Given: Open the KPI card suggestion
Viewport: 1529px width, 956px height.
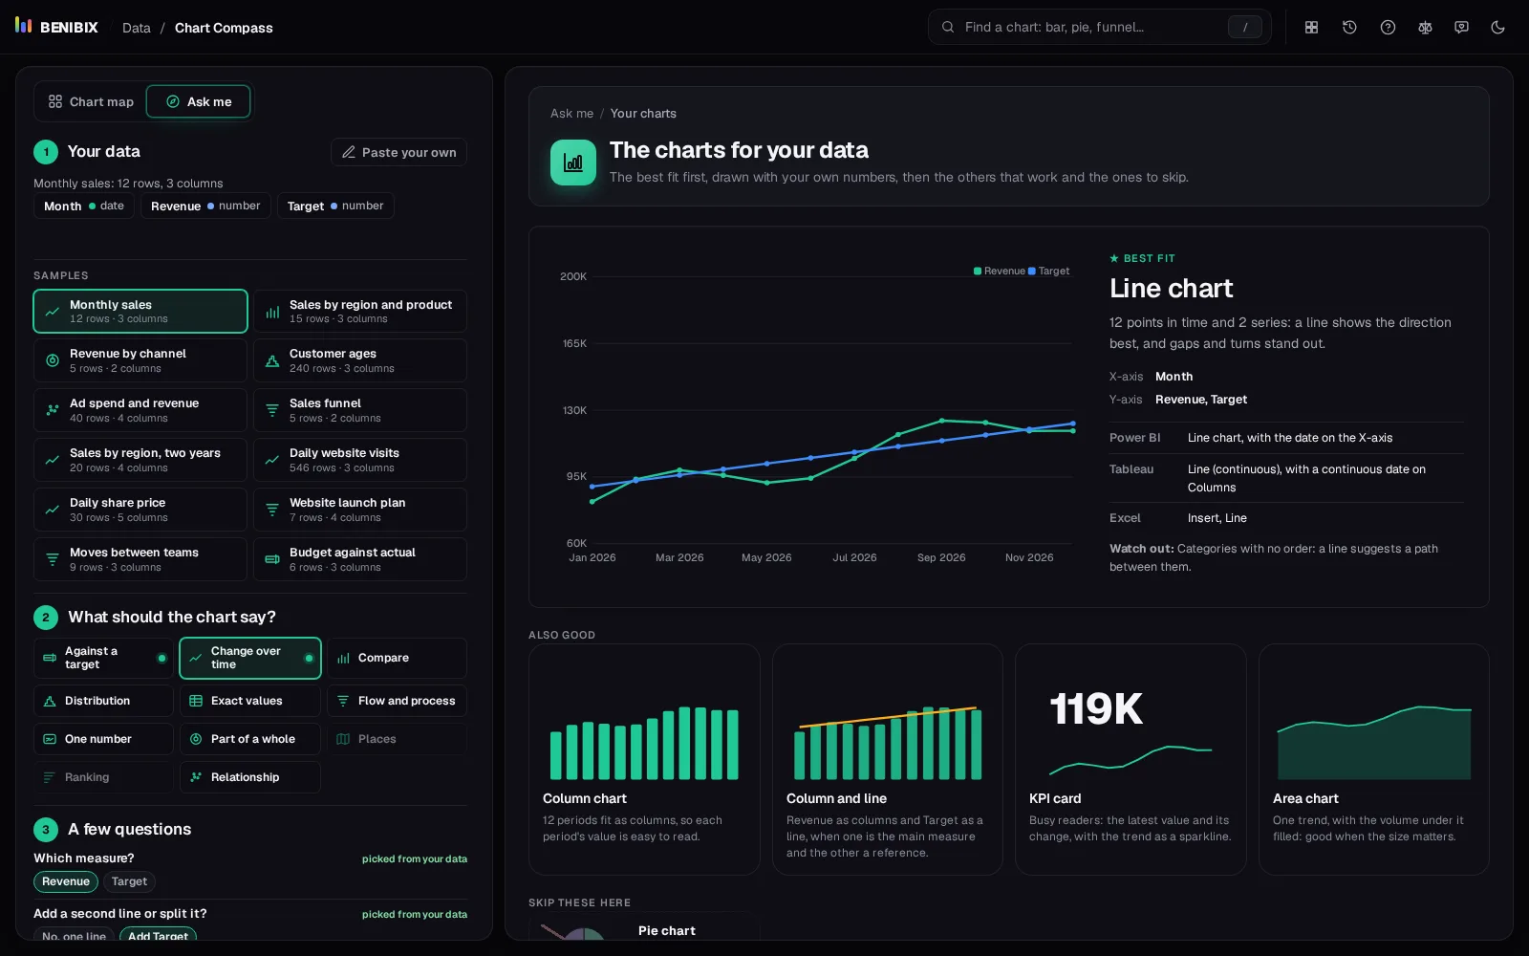Looking at the screenshot, I should [x=1131, y=759].
